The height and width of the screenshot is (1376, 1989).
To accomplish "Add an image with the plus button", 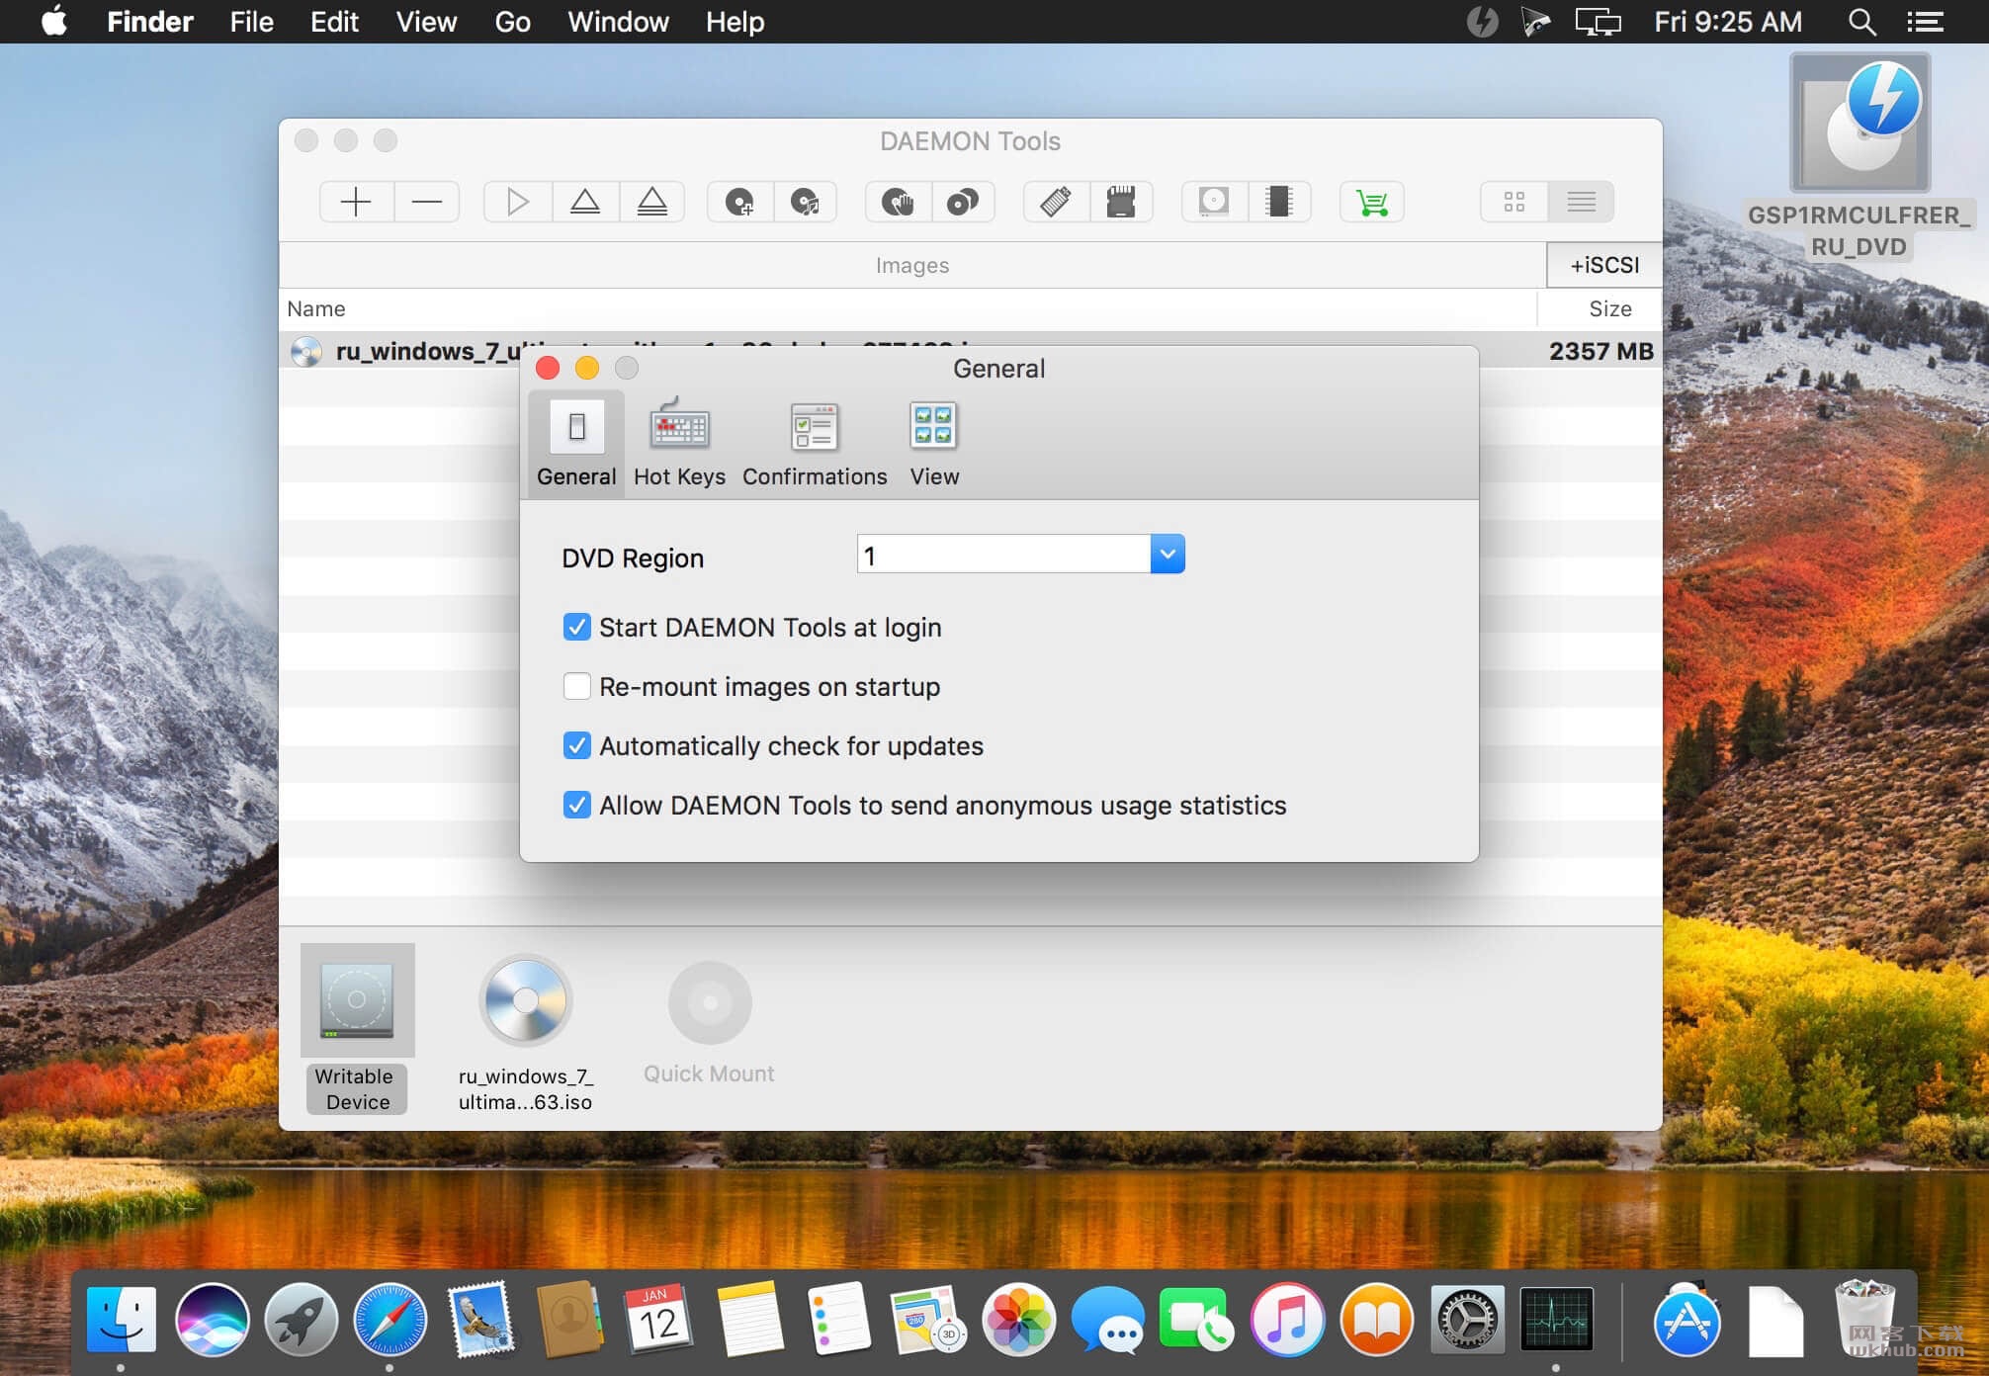I will (x=356, y=203).
